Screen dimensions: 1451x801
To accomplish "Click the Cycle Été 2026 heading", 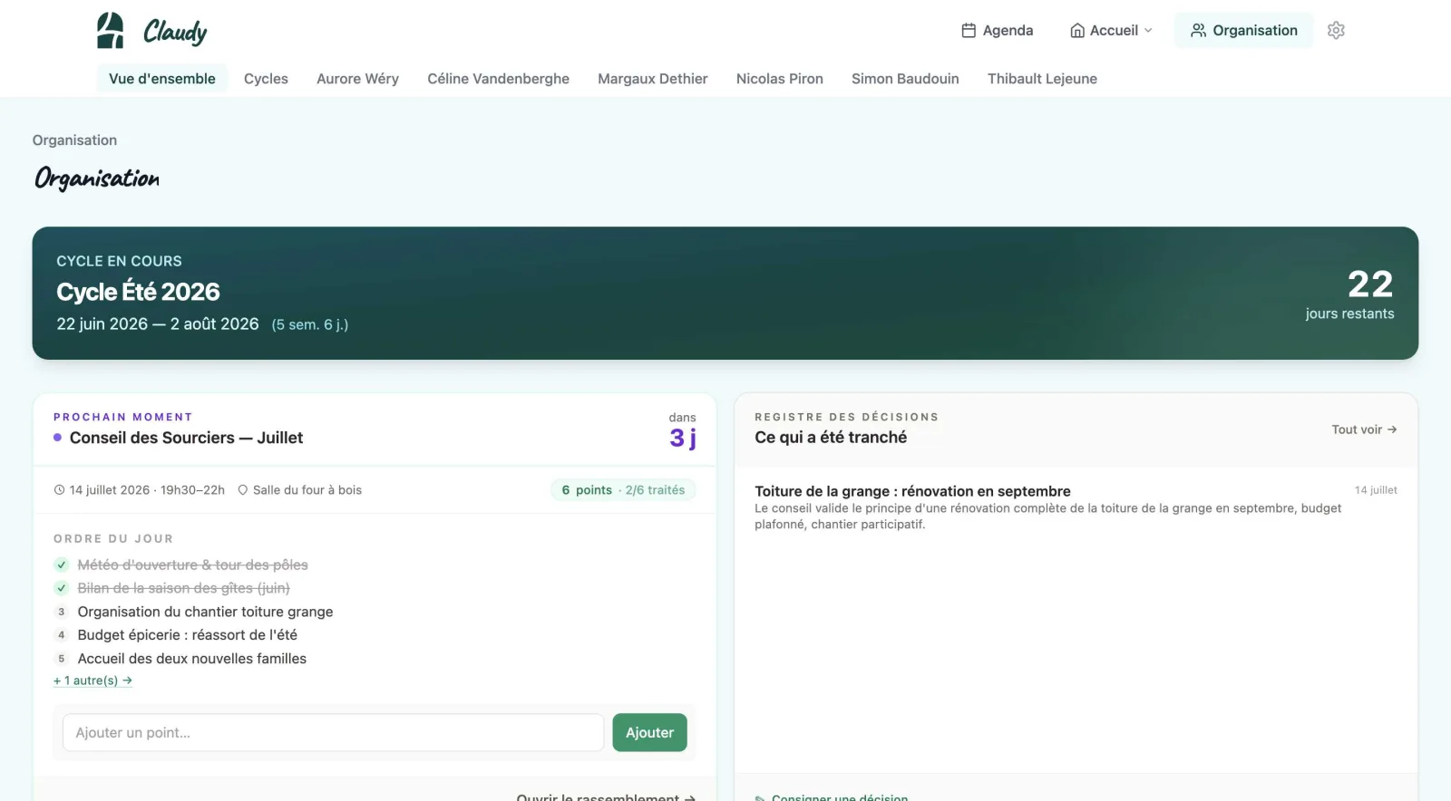I will 138,292.
